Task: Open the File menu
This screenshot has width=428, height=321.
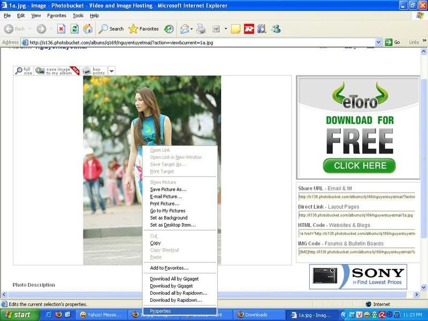Action: [7, 16]
